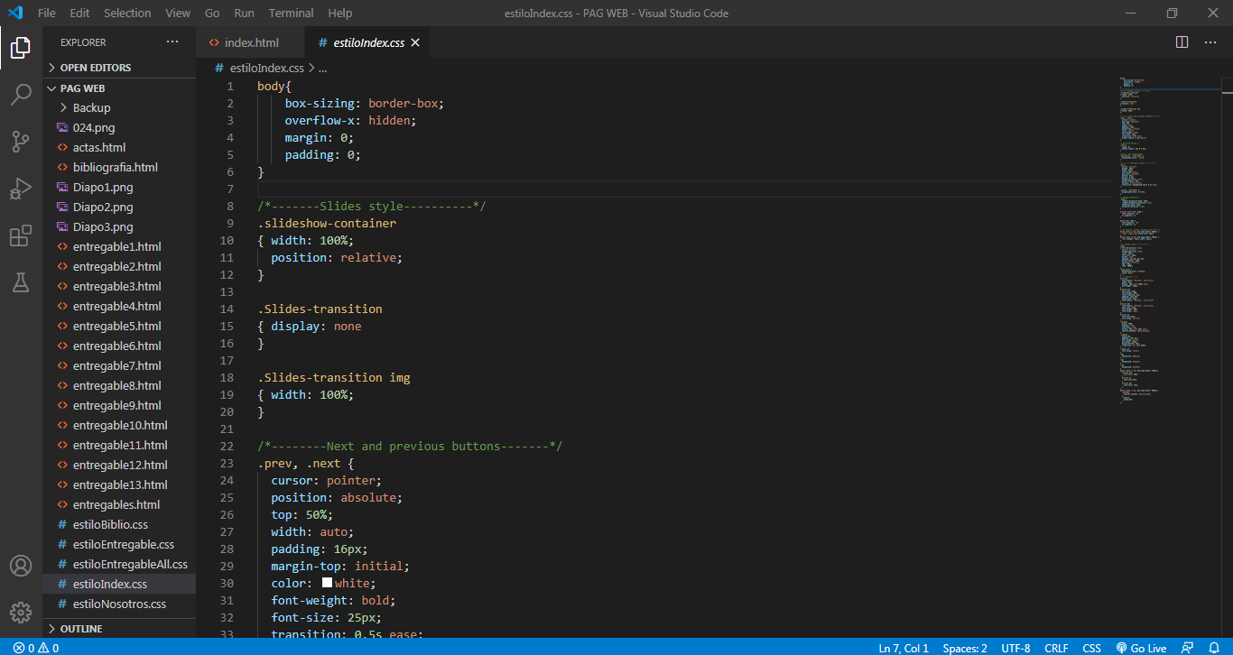Image resolution: width=1233 pixels, height=655 pixels.
Task: Change language mode CSS
Action: click(x=1091, y=648)
